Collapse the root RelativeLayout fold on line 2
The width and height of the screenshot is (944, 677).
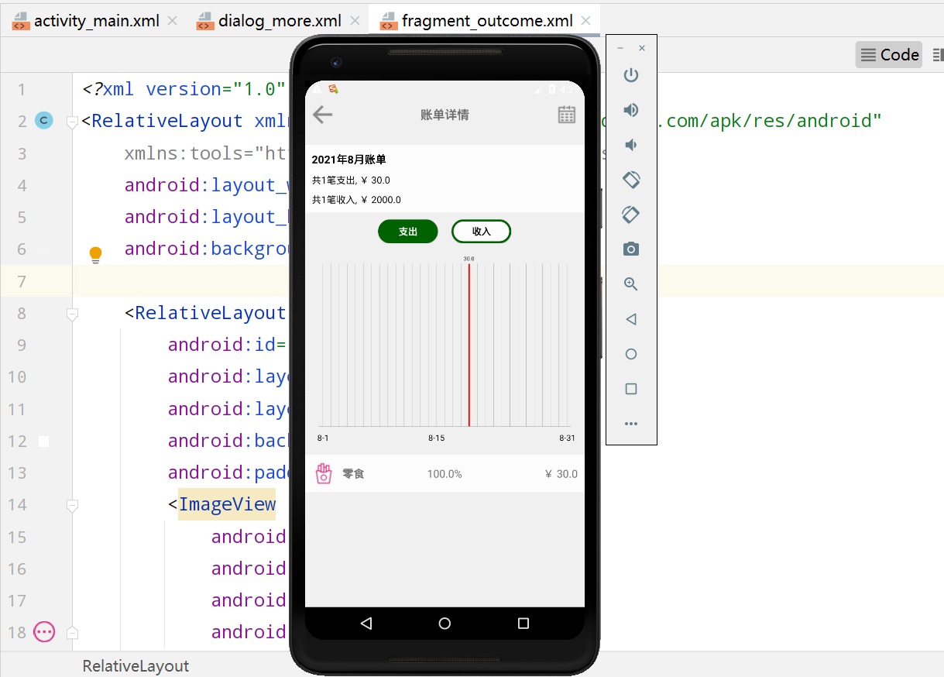tap(72, 122)
